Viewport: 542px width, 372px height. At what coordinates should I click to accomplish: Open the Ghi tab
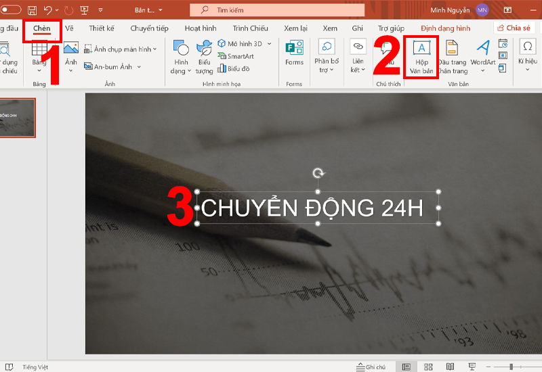358,28
